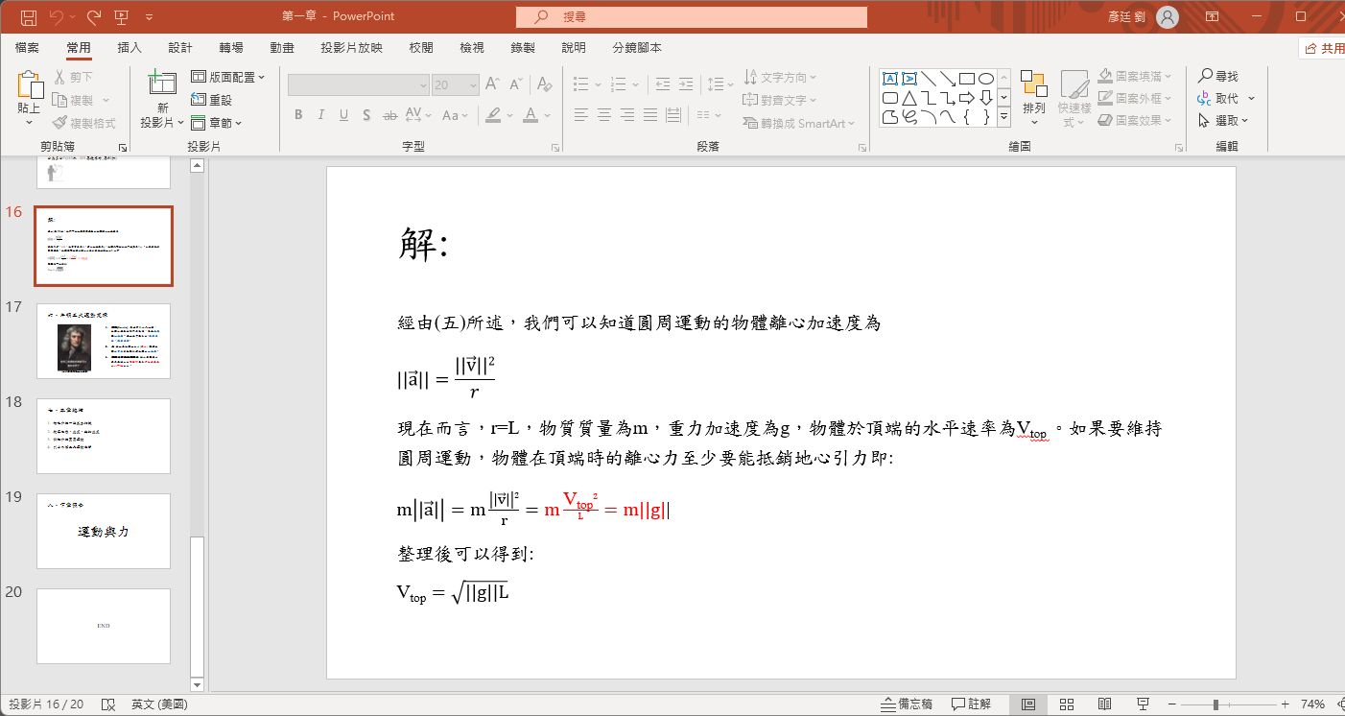Screen dimensions: 1345x716
Task: Click the Paste clipboard icon
Action: coord(30,86)
